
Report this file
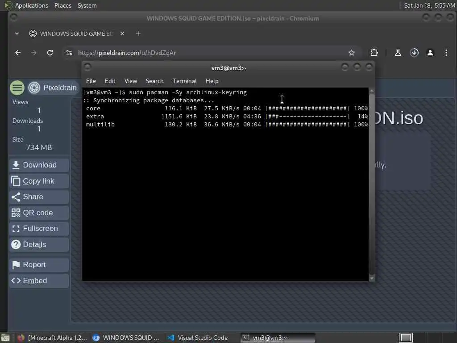(x=39, y=265)
